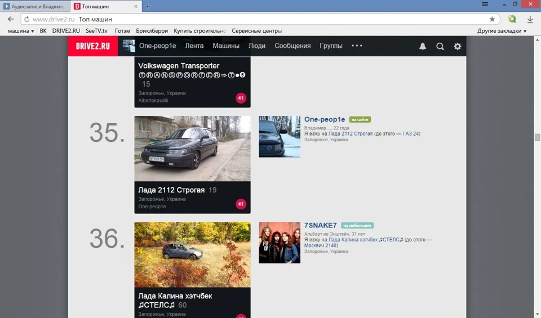Screen dimensions: 541x318
Task: Go to Машины section
Action: coord(226,46)
